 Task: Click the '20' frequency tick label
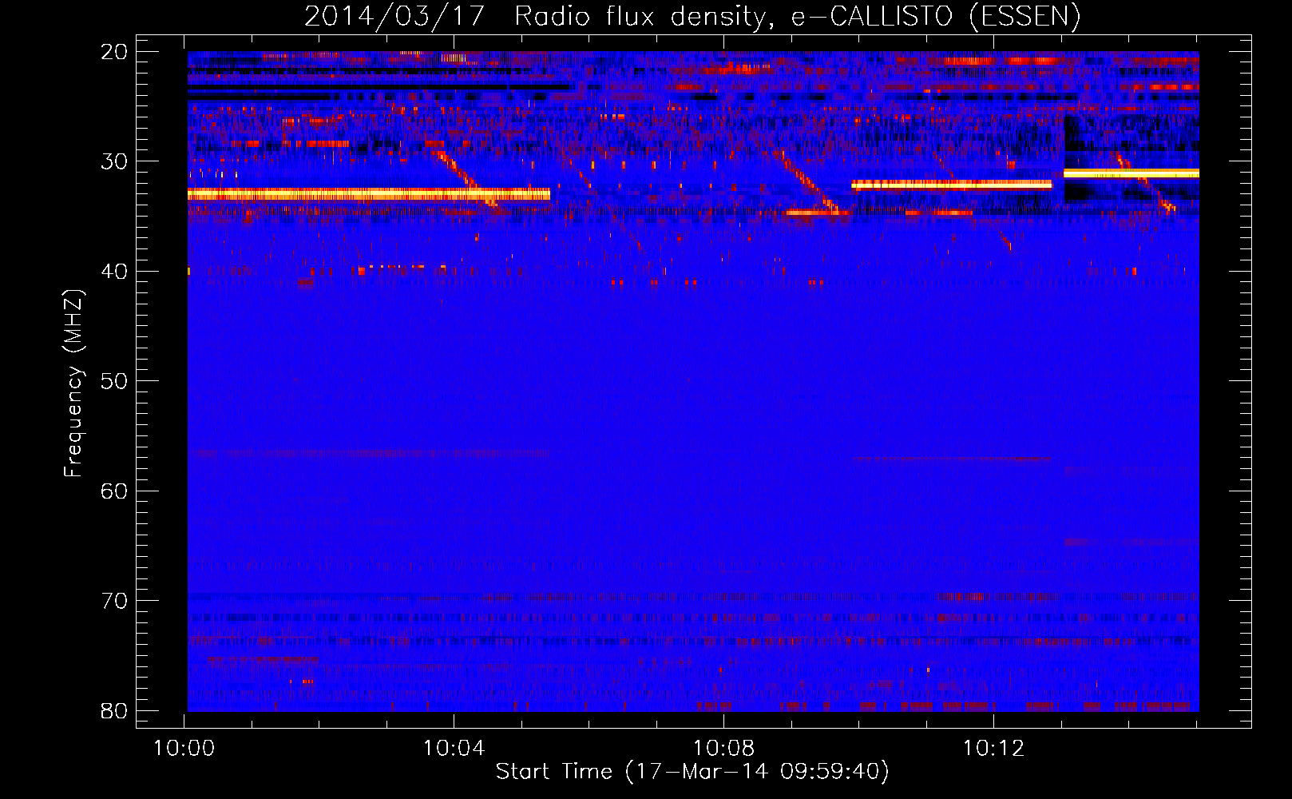tap(114, 52)
